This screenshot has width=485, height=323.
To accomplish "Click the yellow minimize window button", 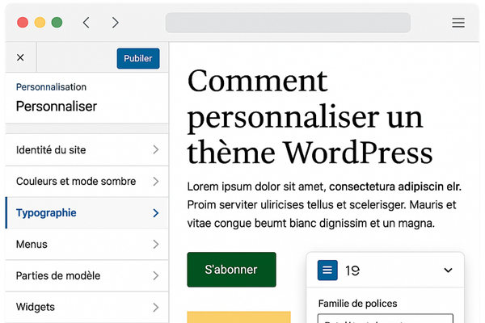I will pyautogui.click(x=40, y=23).
